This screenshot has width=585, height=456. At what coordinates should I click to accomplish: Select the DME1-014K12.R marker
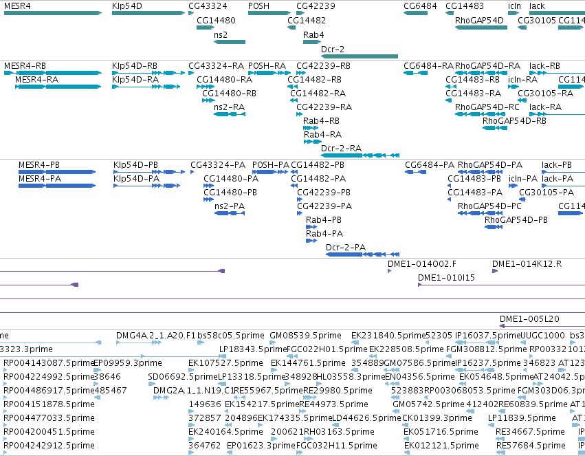coord(495,271)
